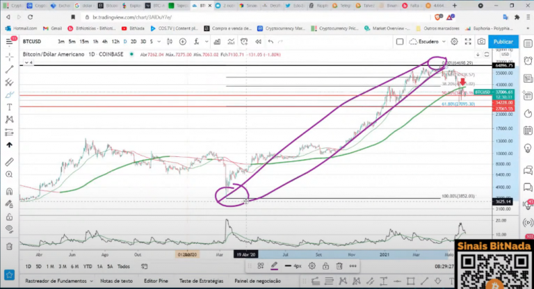The height and width of the screenshot is (289, 534).
Task: Switch to the 3D timeframe
Action: (143, 42)
